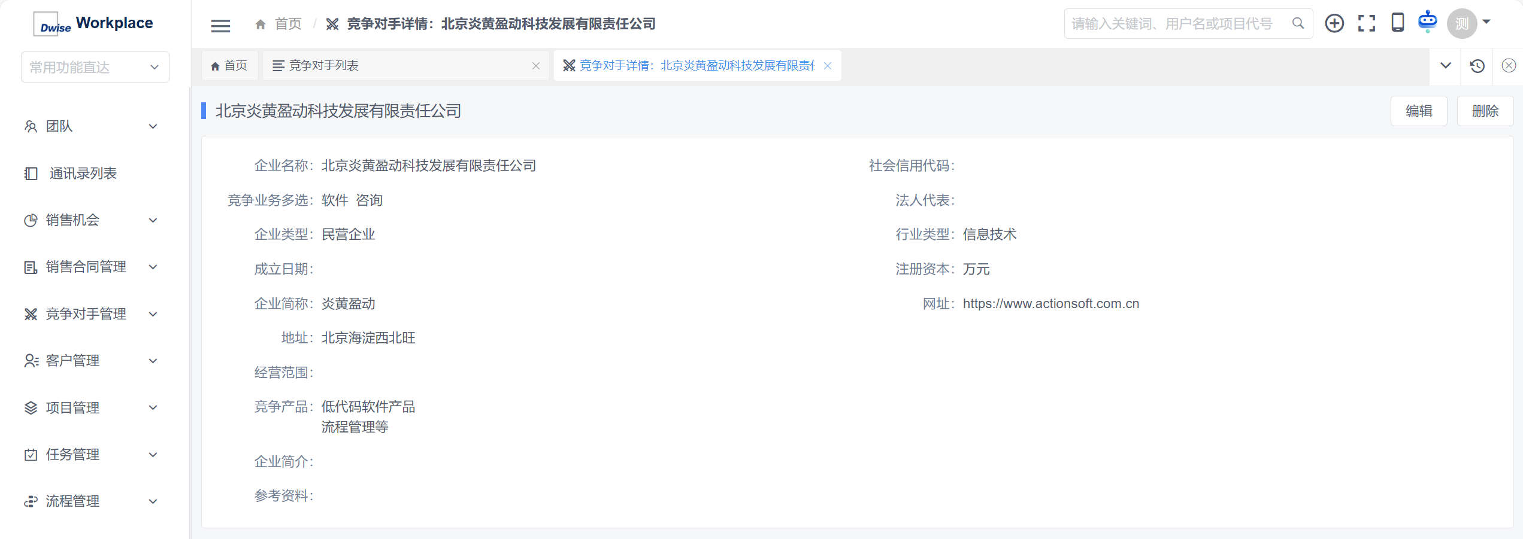Click the home icon in breadcrumb
Image resolution: width=1523 pixels, height=539 pixels.
[x=261, y=24]
